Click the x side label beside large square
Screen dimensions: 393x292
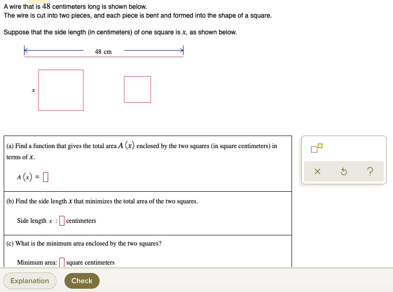tap(33, 91)
